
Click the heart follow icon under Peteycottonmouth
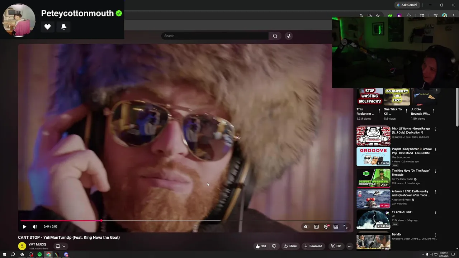(x=47, y=27)
